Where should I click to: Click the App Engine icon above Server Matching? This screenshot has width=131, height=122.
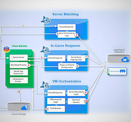coord(45,20)
